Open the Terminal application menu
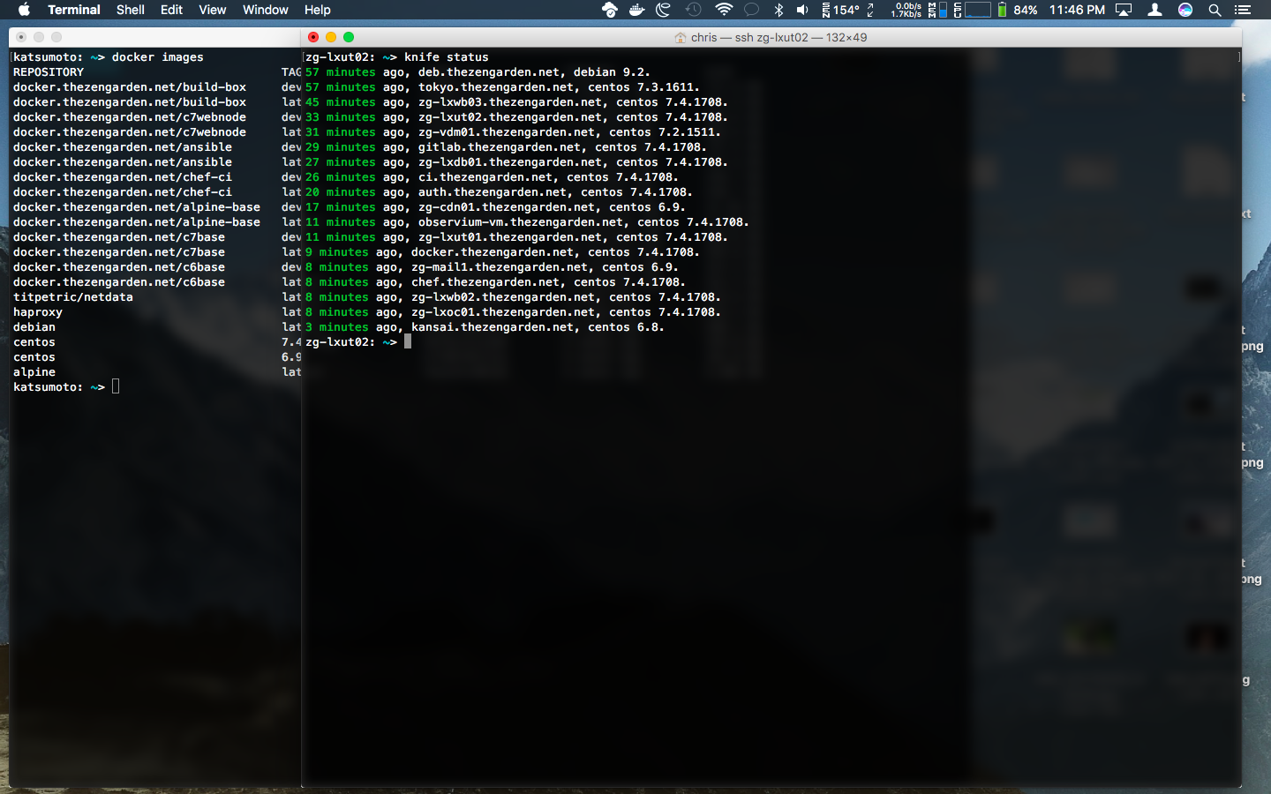 tap(74, 10)
